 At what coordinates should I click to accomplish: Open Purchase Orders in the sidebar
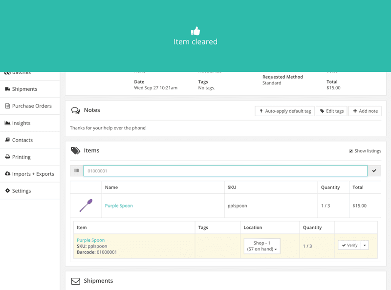32,106
